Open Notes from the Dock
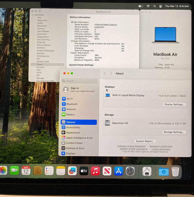194x197 pixels. click(x=61, y=171)
